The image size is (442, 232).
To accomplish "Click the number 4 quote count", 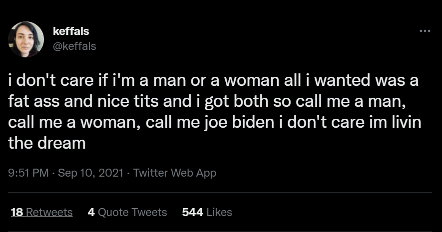I will [91, 212].
